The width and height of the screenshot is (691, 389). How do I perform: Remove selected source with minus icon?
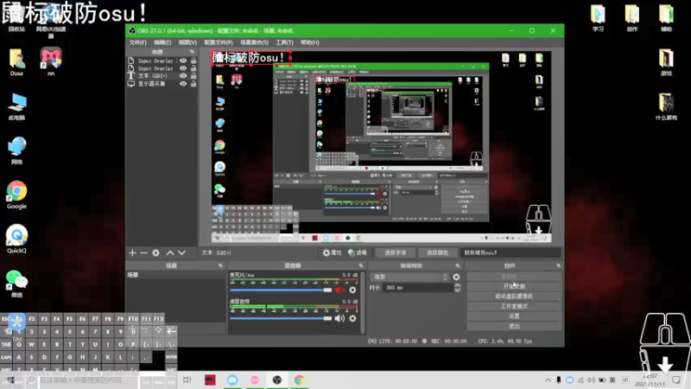143,252
